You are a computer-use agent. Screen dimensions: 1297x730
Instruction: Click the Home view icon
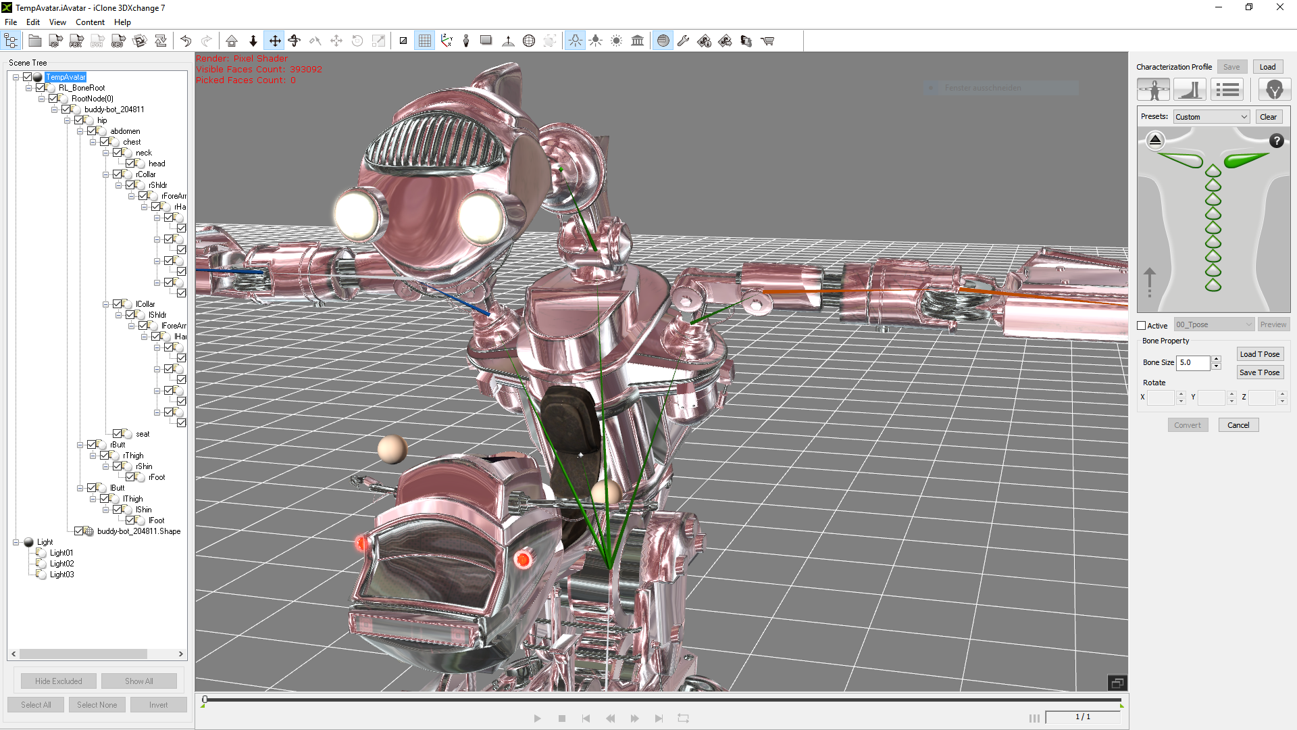click(x=232, y=41)
